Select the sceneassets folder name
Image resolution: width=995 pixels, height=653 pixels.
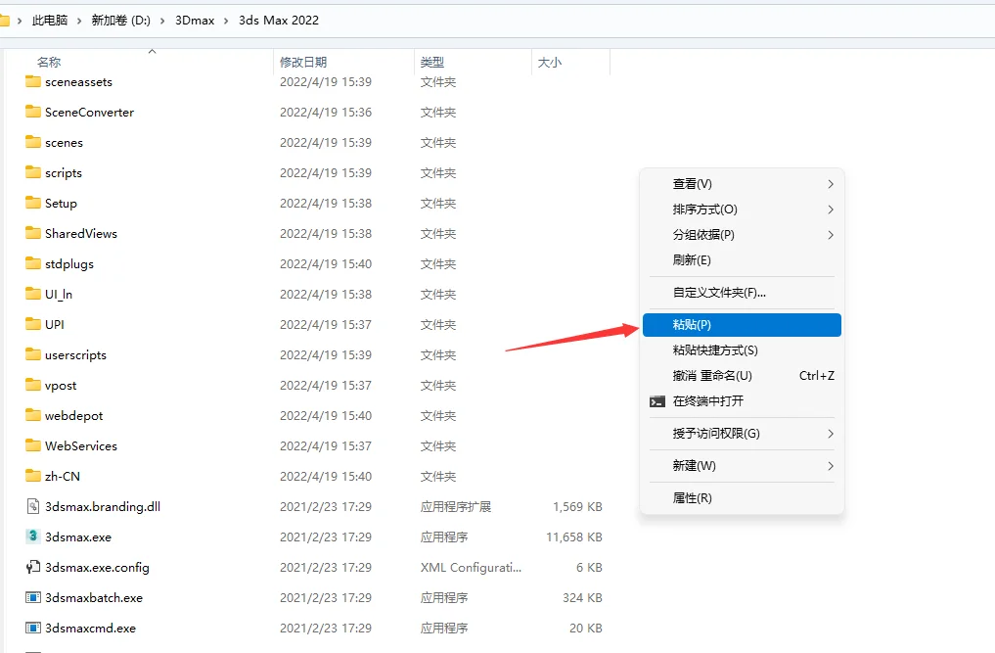(78, 82)
